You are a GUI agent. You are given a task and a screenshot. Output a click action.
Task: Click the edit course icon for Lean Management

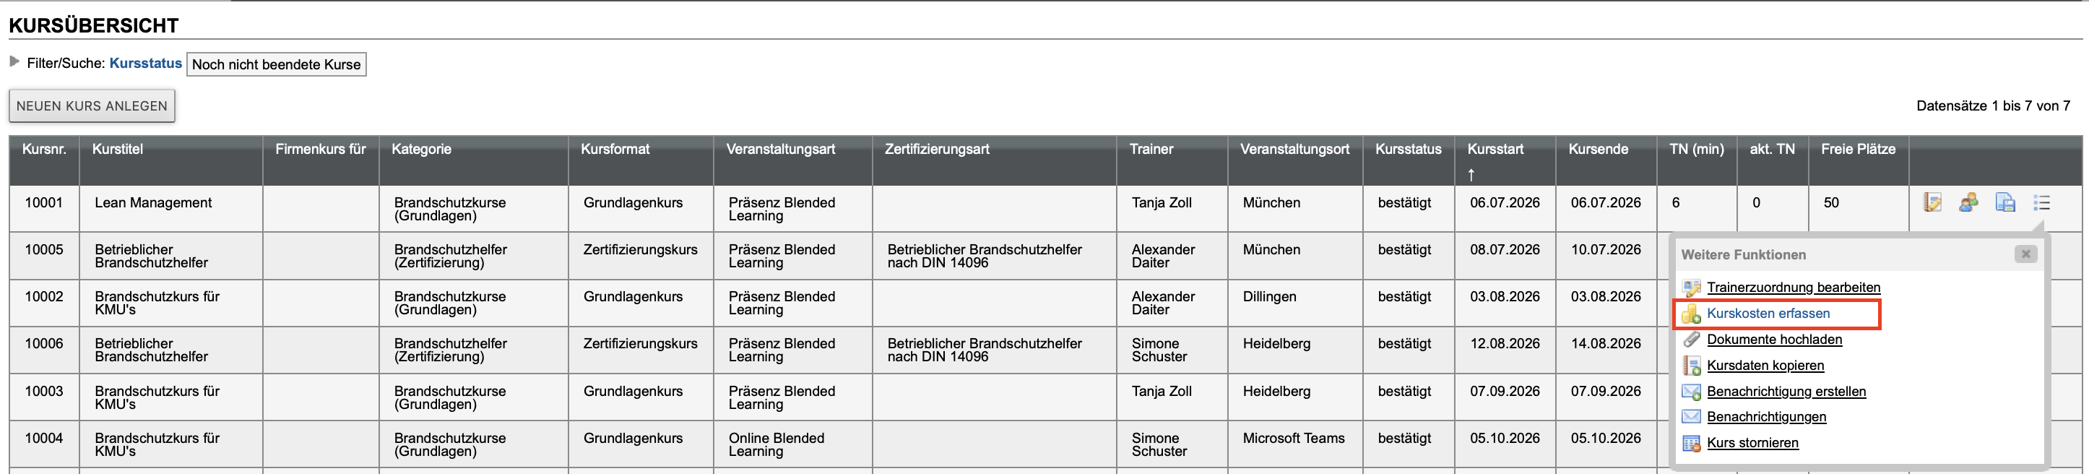(1932, 203)
